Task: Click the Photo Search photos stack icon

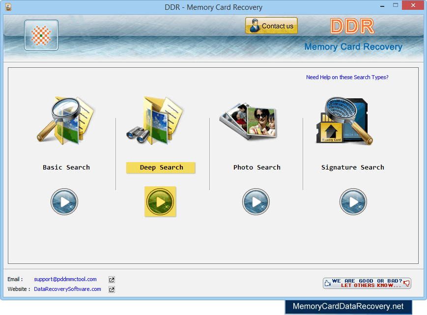Action: pos(248,121)
